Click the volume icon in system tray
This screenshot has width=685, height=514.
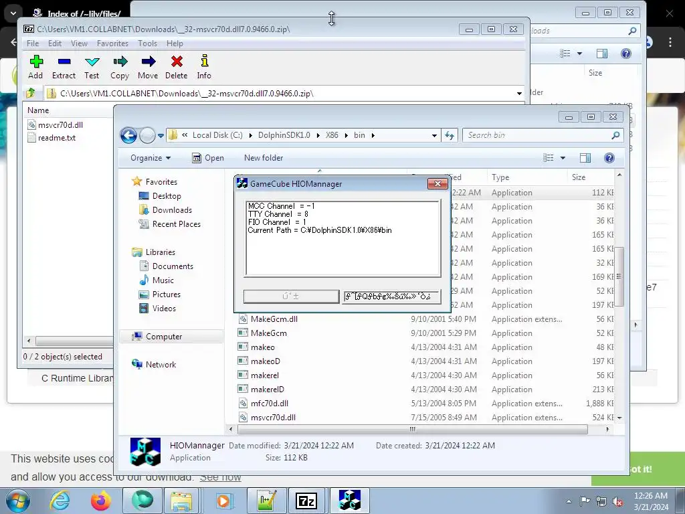pyautogui.click(x=617, y=501)
